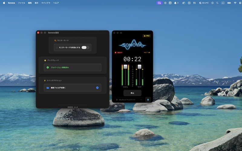This screenshot has width=242, height=151.
Task: Close the Sonova設定 window
Action: (x=38, y=33)
